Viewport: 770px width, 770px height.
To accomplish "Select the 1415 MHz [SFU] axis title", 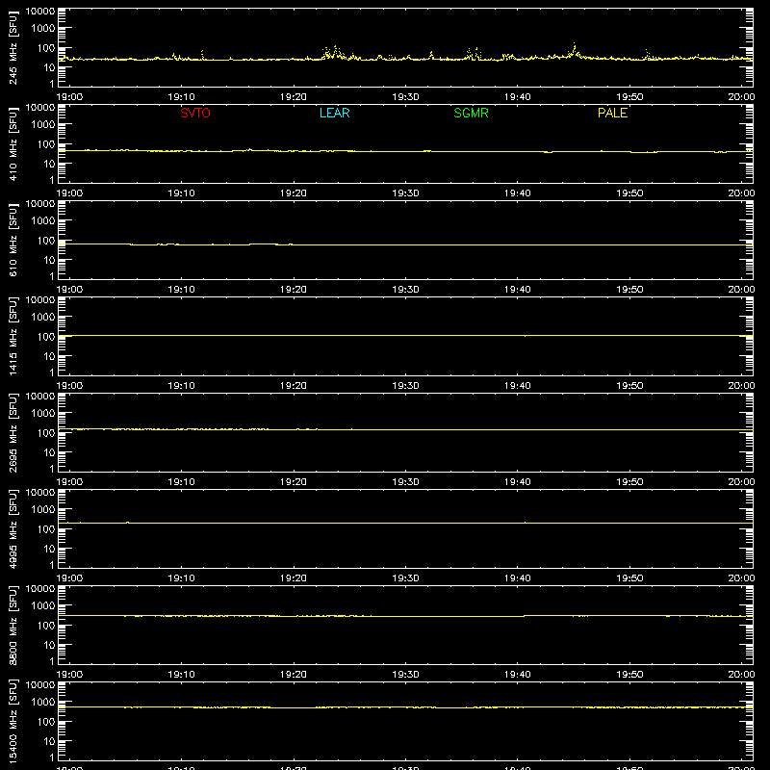I will coord(13,336).
